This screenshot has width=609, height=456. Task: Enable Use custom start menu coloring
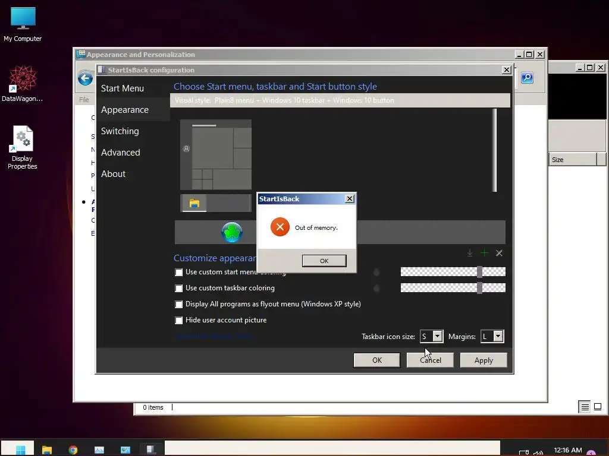click(x=178, y=272)
